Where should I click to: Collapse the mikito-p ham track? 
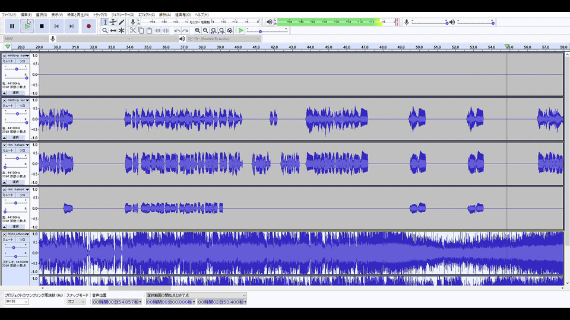pos(4,93)
